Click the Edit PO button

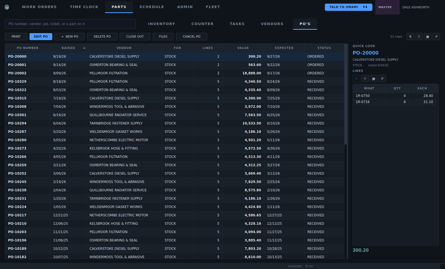41,36
